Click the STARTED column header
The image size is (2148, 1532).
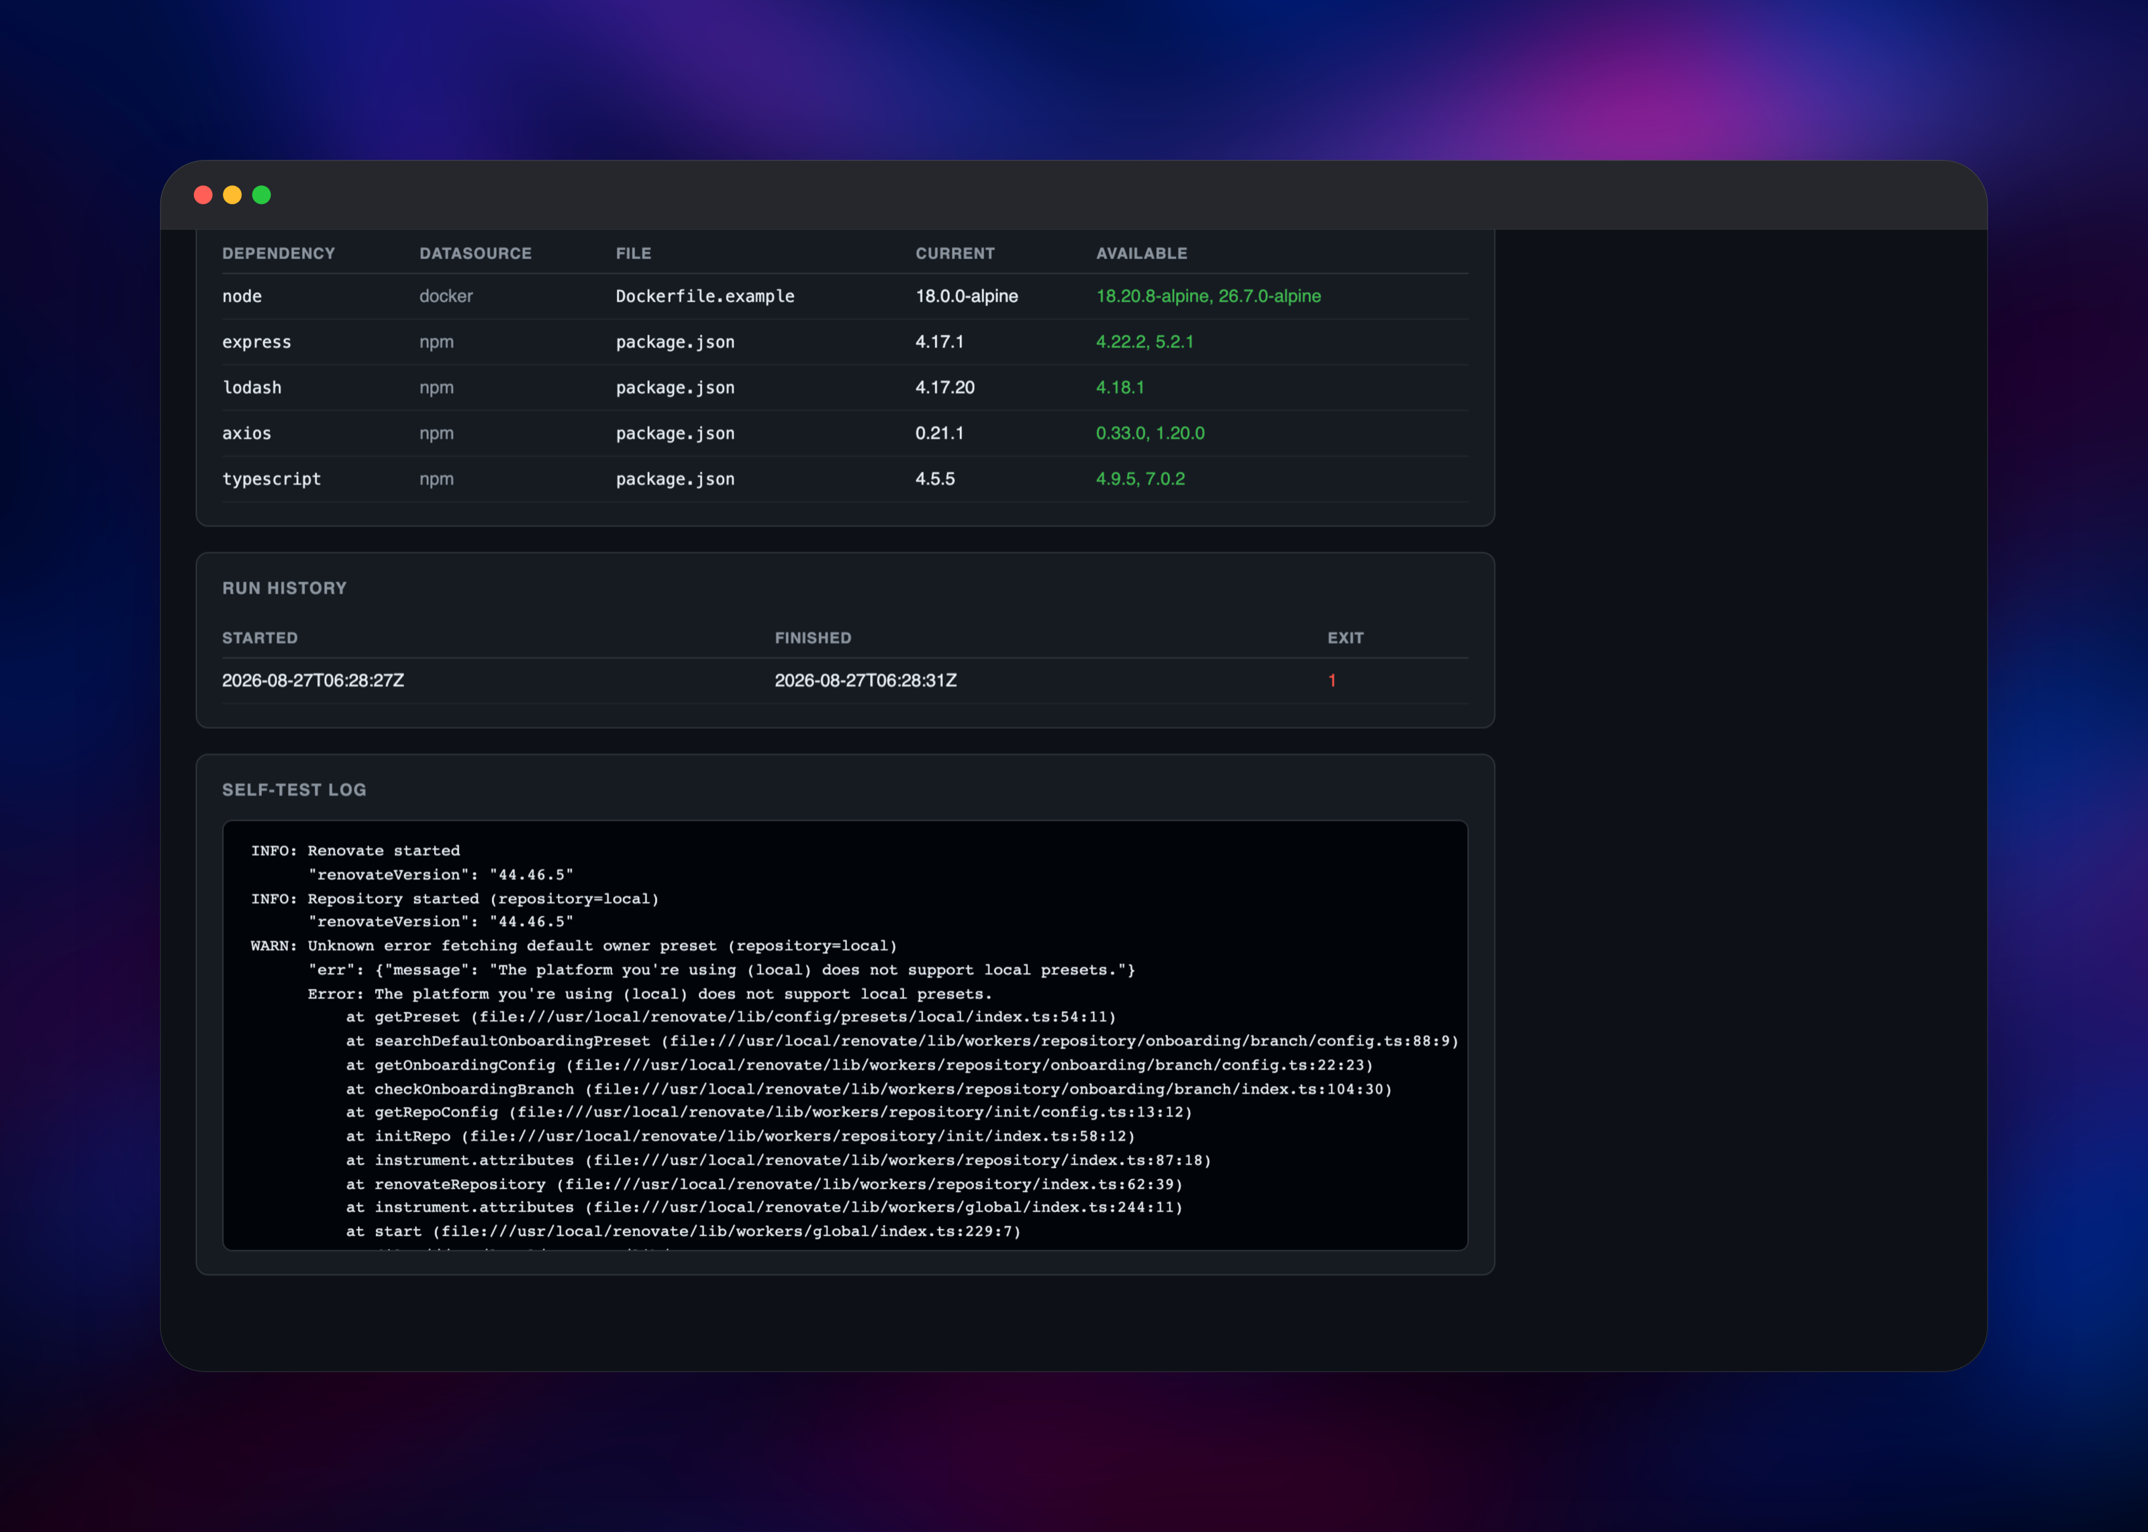point(259,638)
